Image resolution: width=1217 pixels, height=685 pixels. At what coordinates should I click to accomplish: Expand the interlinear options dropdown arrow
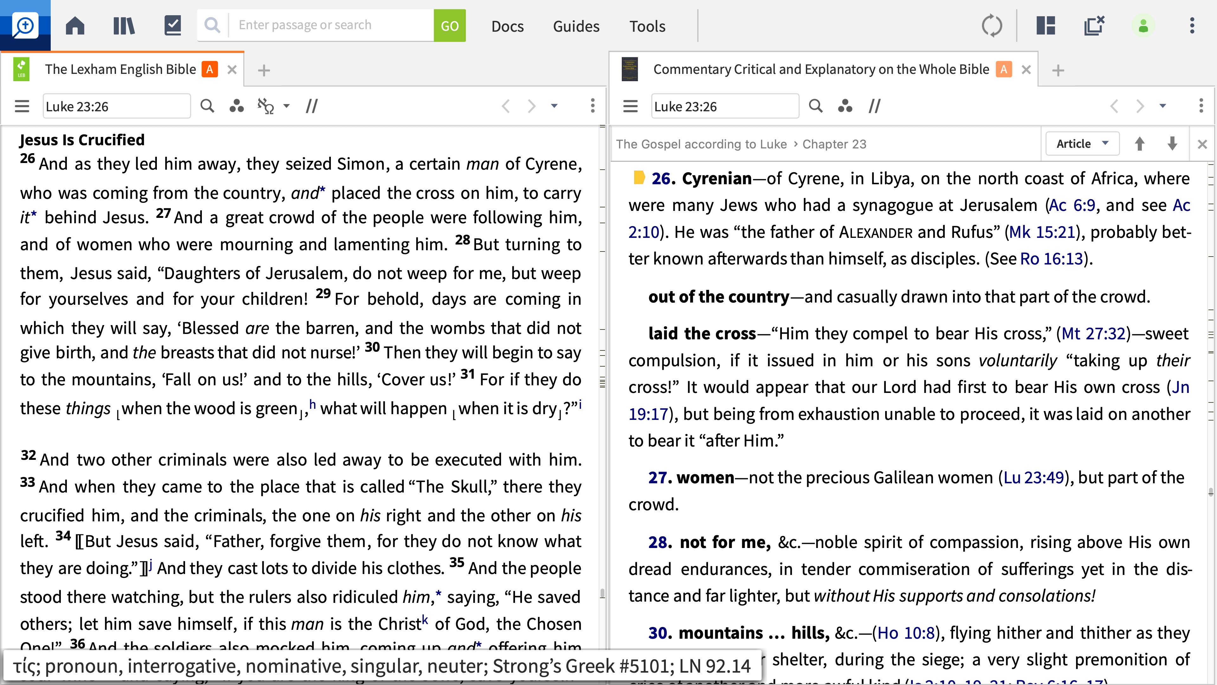[286, 106]
